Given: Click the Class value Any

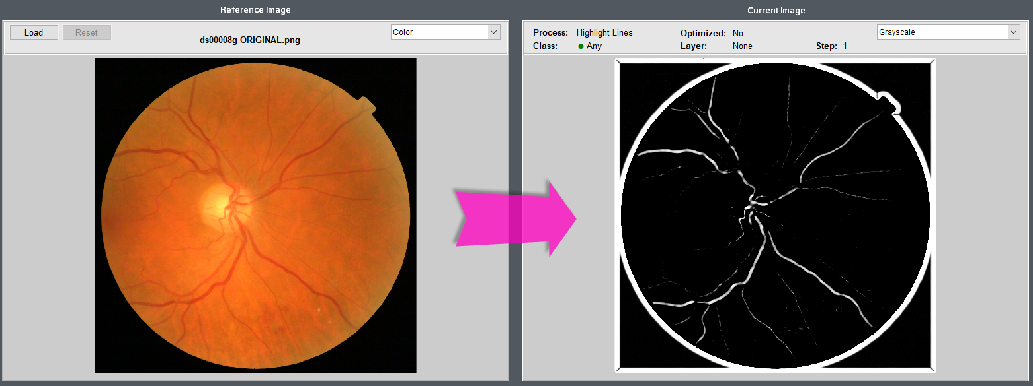Looking at the screenshot, I should pyautogui.click(x=594, y=46).
